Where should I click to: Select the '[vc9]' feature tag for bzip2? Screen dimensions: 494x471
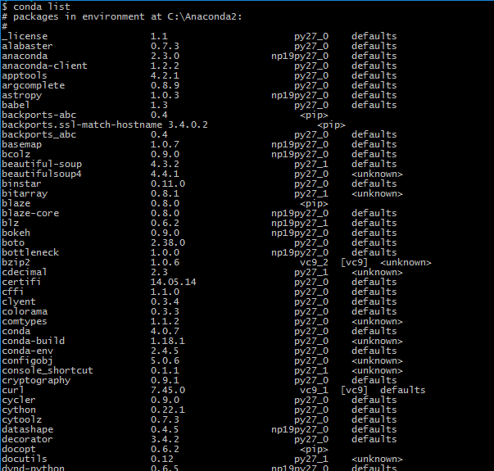tap(355, 262)
